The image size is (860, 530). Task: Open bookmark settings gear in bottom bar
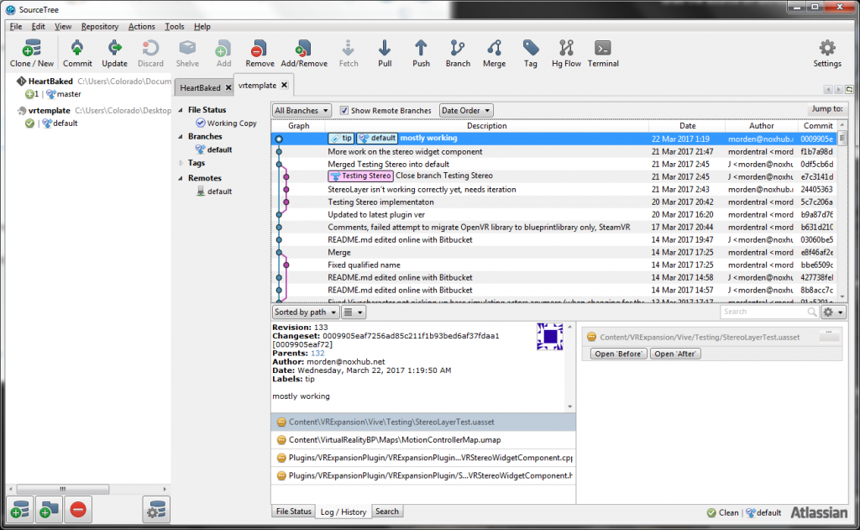click(x=156, y=510)
